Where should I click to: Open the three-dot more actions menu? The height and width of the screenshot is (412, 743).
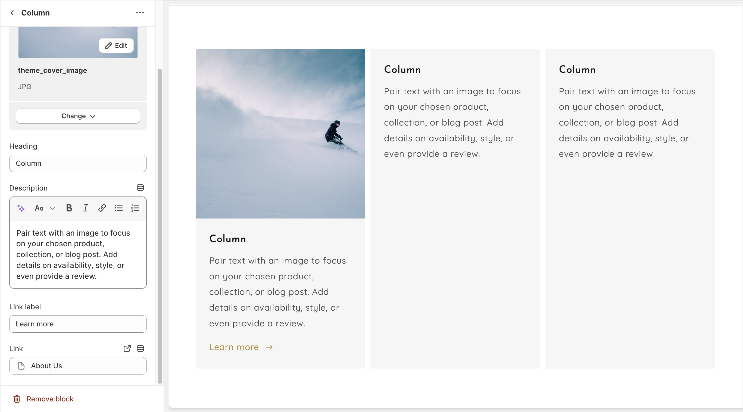tap(140, 13)
